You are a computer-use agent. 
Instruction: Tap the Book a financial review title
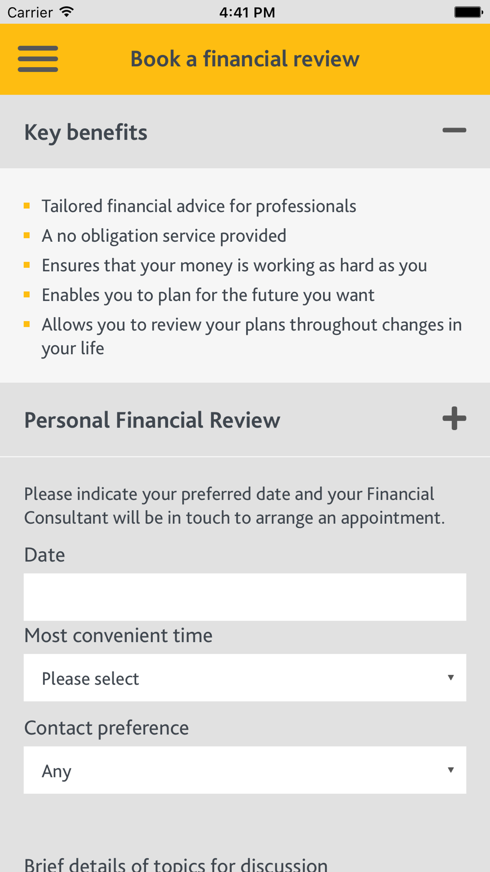tap(245, 59)
